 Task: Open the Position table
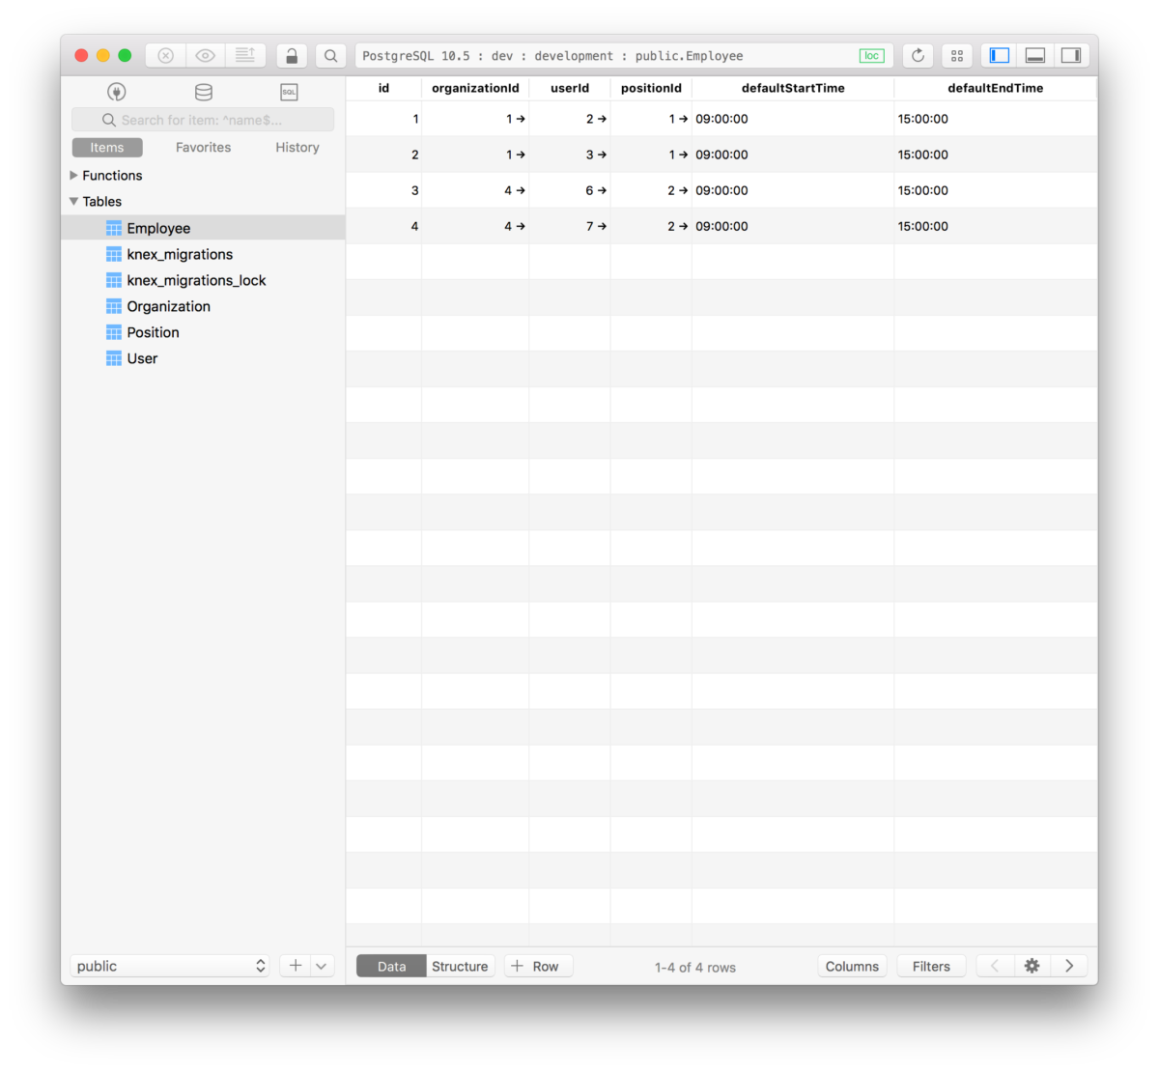[153, 332]
